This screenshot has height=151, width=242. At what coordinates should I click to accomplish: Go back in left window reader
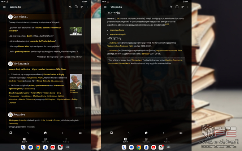(28, 133)
